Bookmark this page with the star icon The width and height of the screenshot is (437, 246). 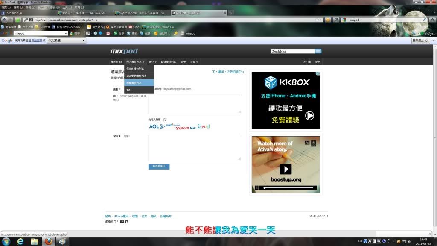pyautogui.click(x=317, y=20)
